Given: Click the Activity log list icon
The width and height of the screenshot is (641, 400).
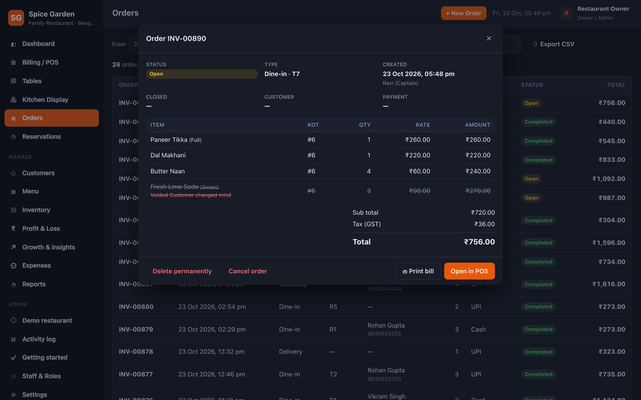Looking at the screenshot, I should click(13, 340).
